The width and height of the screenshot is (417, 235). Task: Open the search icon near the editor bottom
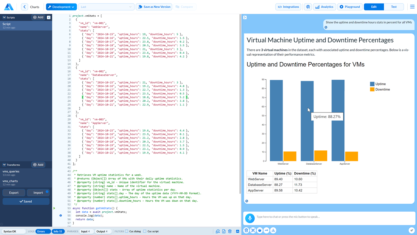pos(218,231)
